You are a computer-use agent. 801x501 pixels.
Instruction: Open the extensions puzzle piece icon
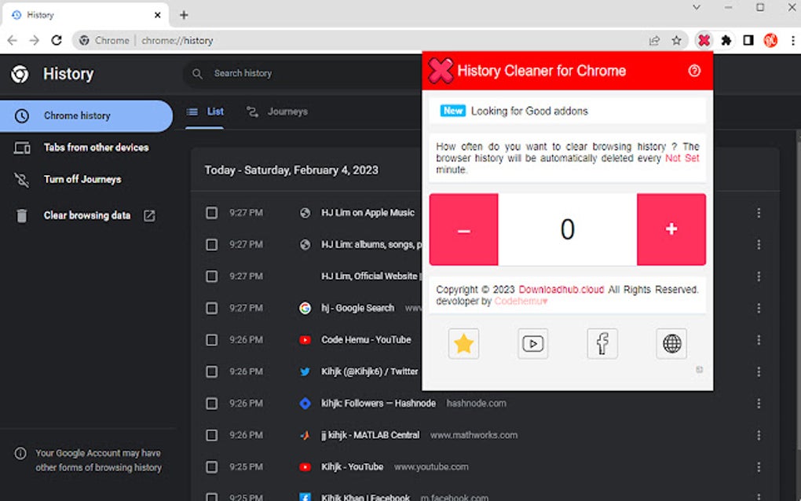point(726,40)
